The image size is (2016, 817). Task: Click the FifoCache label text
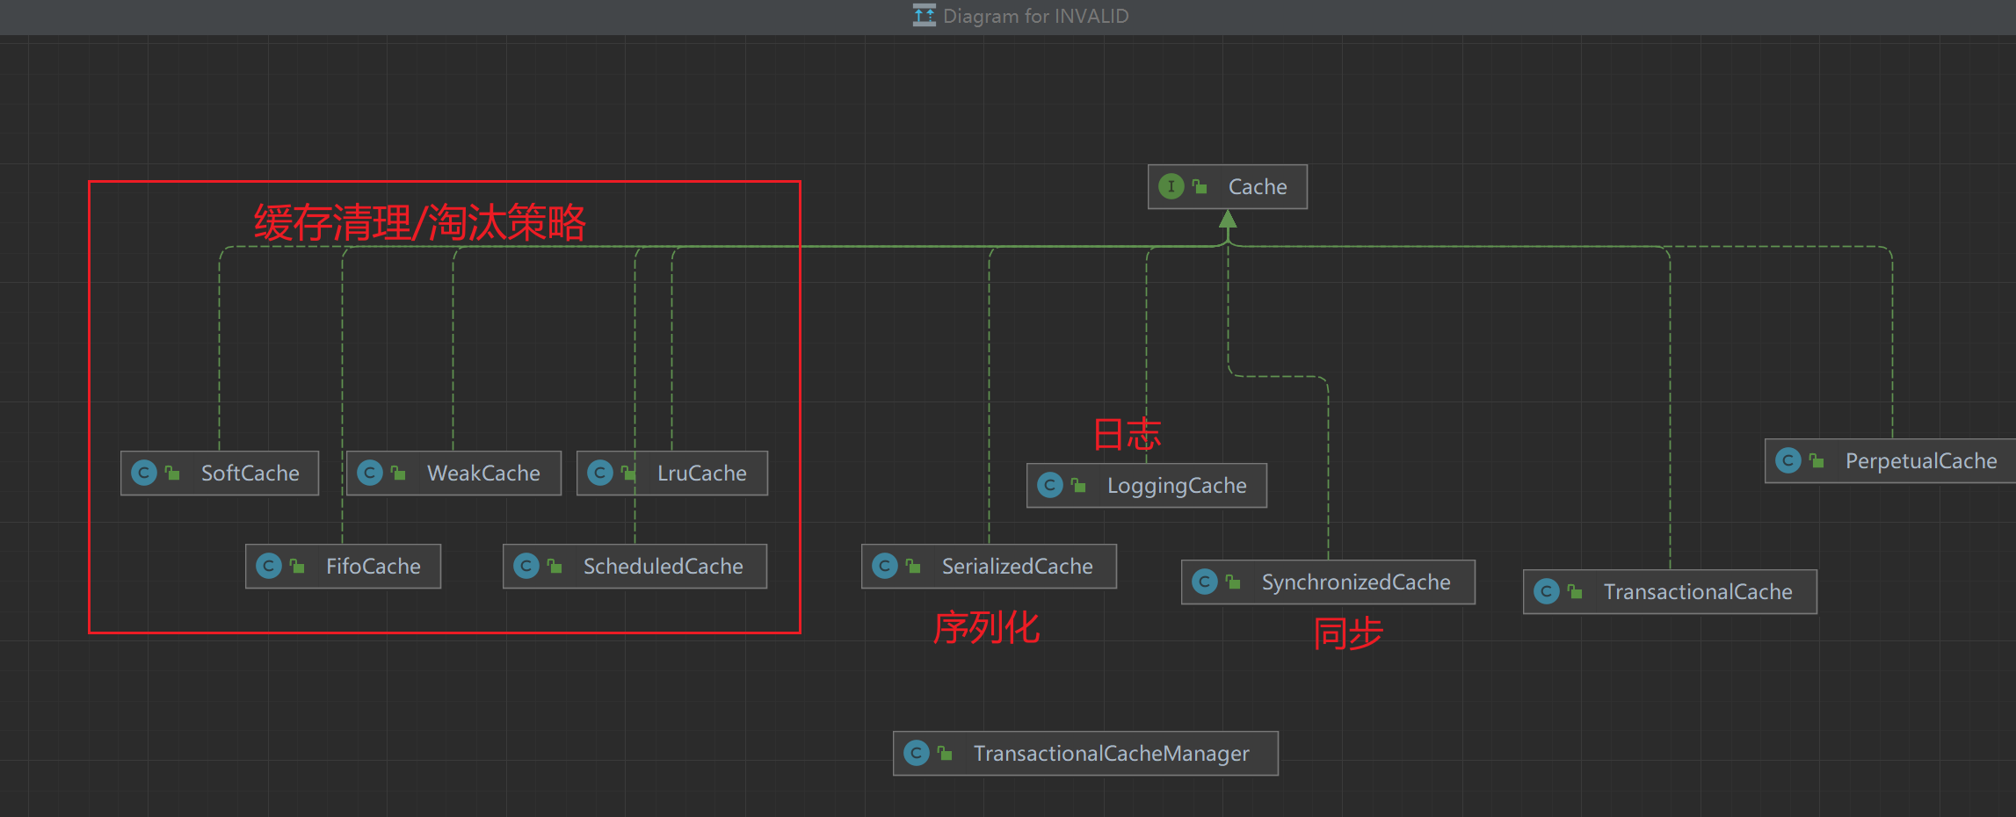pyautogui.click(x=373, y=566)
